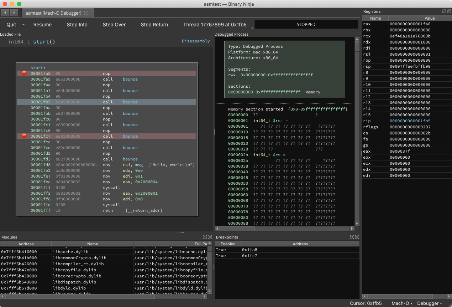The width and height of the screenshot is (452, 307).
Task: Click Step Return
Action: click(154, 25)
